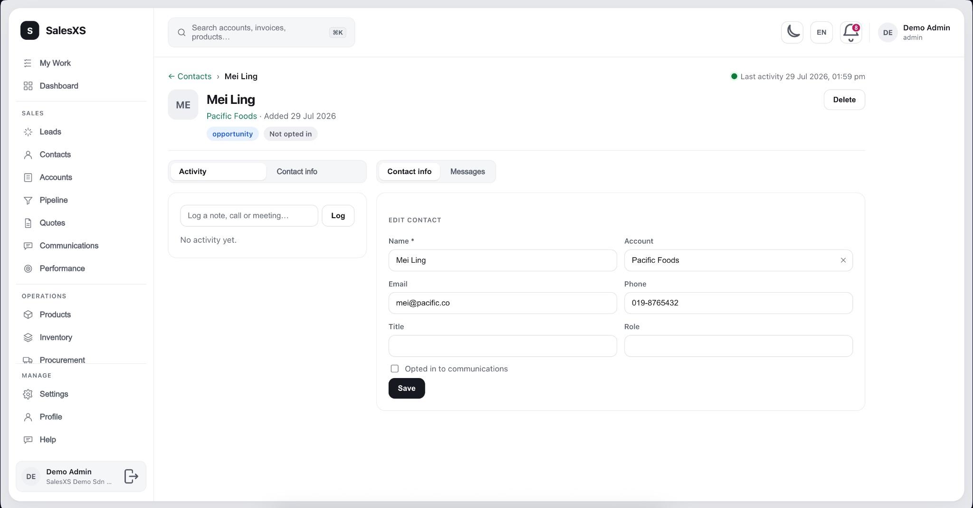Open the Performance page
973x508 pixels.
pos(81,268)
